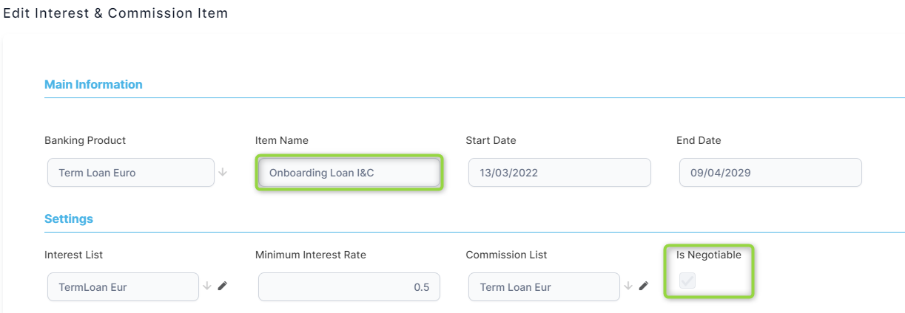Viewport: 905px width, 313px height.
Task: Click the Settings section header
Action: tap(69, 219)
